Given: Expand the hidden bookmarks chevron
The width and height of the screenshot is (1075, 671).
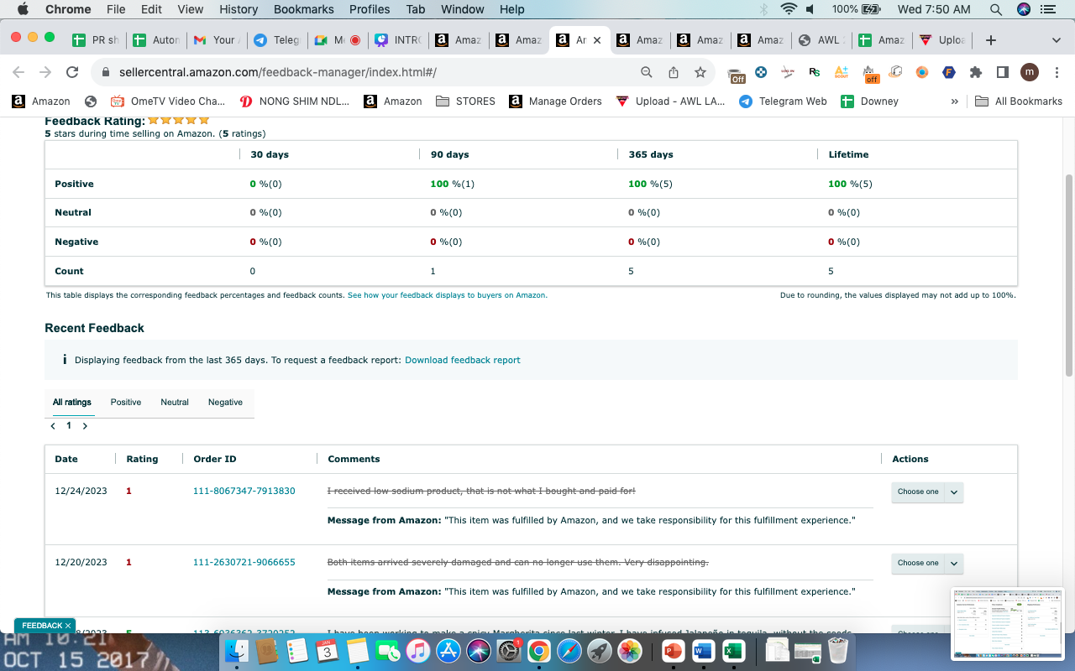Looking at the screenshot, I should pyautogui.click(x=955, y=101).
